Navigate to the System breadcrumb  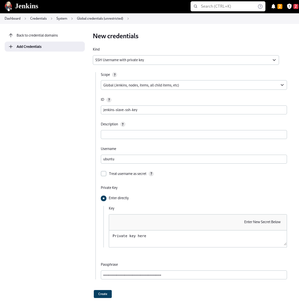click(62, 19)
